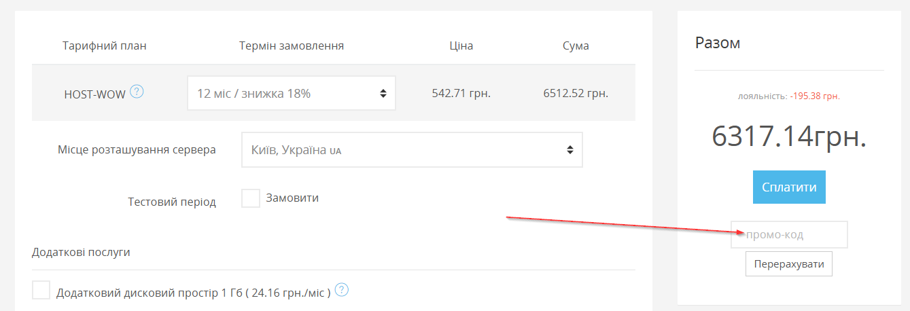
Task: Tick the additional disk space 1 Гб checkbox
Action: tap(41, 291)
